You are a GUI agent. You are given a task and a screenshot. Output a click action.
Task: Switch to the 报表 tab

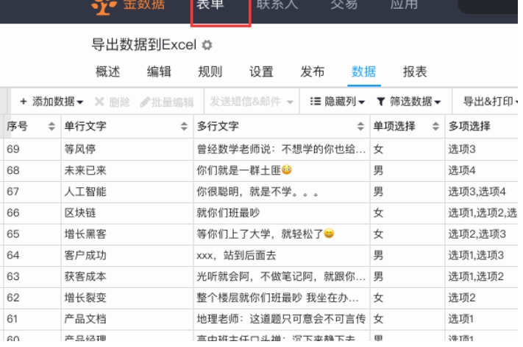(415, 71)
